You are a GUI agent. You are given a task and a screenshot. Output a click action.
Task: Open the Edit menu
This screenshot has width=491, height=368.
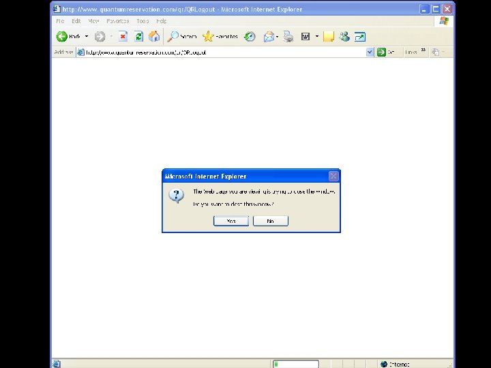click(x=76, y=21)
